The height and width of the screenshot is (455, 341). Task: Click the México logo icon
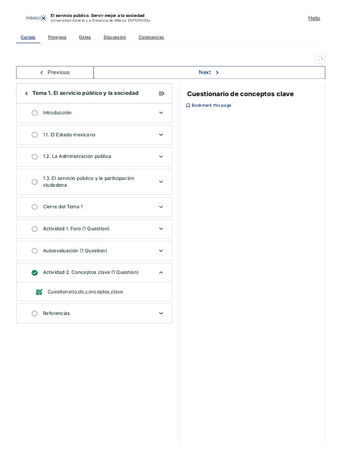pyautogui.click(x=36, y=18)
